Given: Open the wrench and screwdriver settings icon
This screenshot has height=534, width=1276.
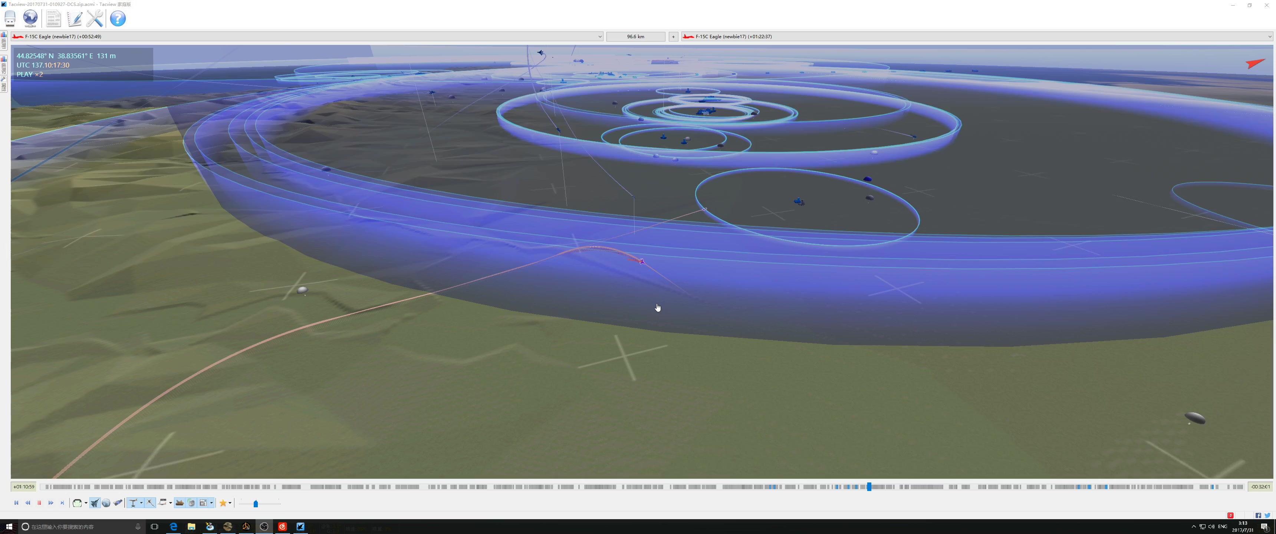Looking at the screenshot, I should (95, 19).
